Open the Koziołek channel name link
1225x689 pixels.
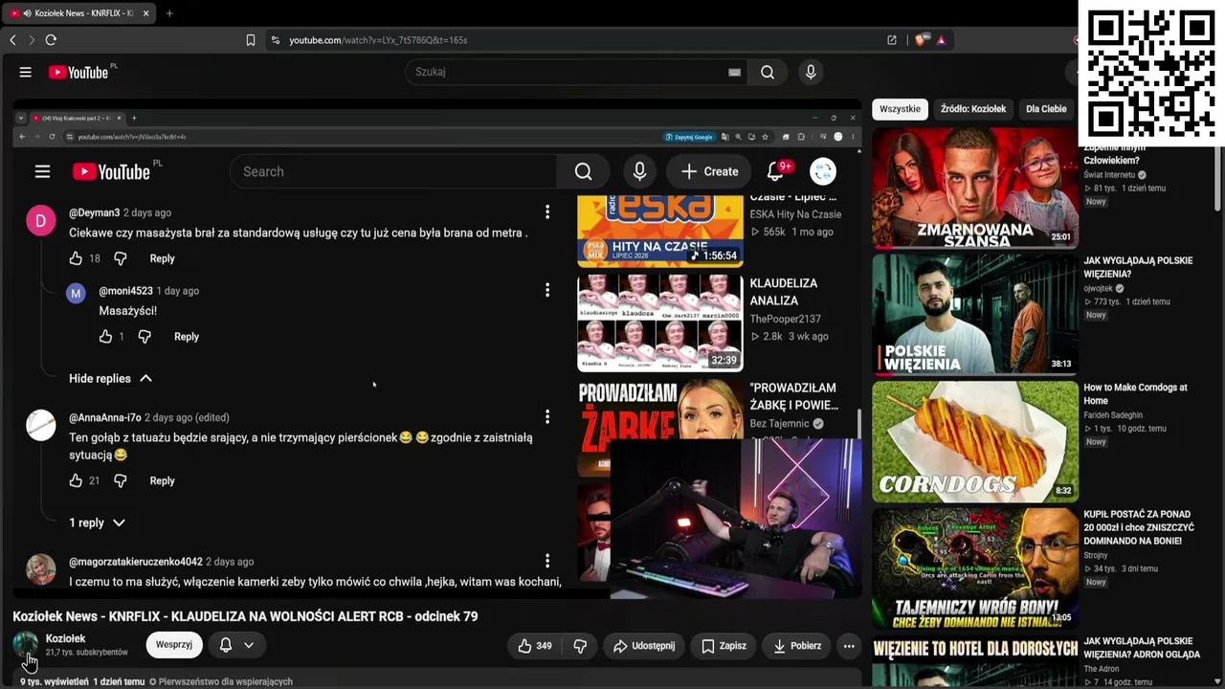[66, 638]
